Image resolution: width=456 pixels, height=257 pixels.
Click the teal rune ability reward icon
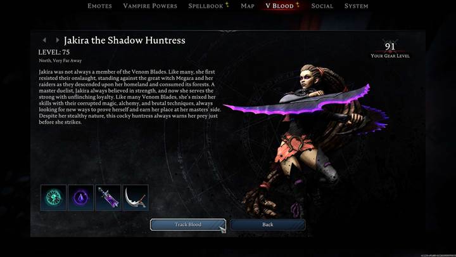(53, 197)
